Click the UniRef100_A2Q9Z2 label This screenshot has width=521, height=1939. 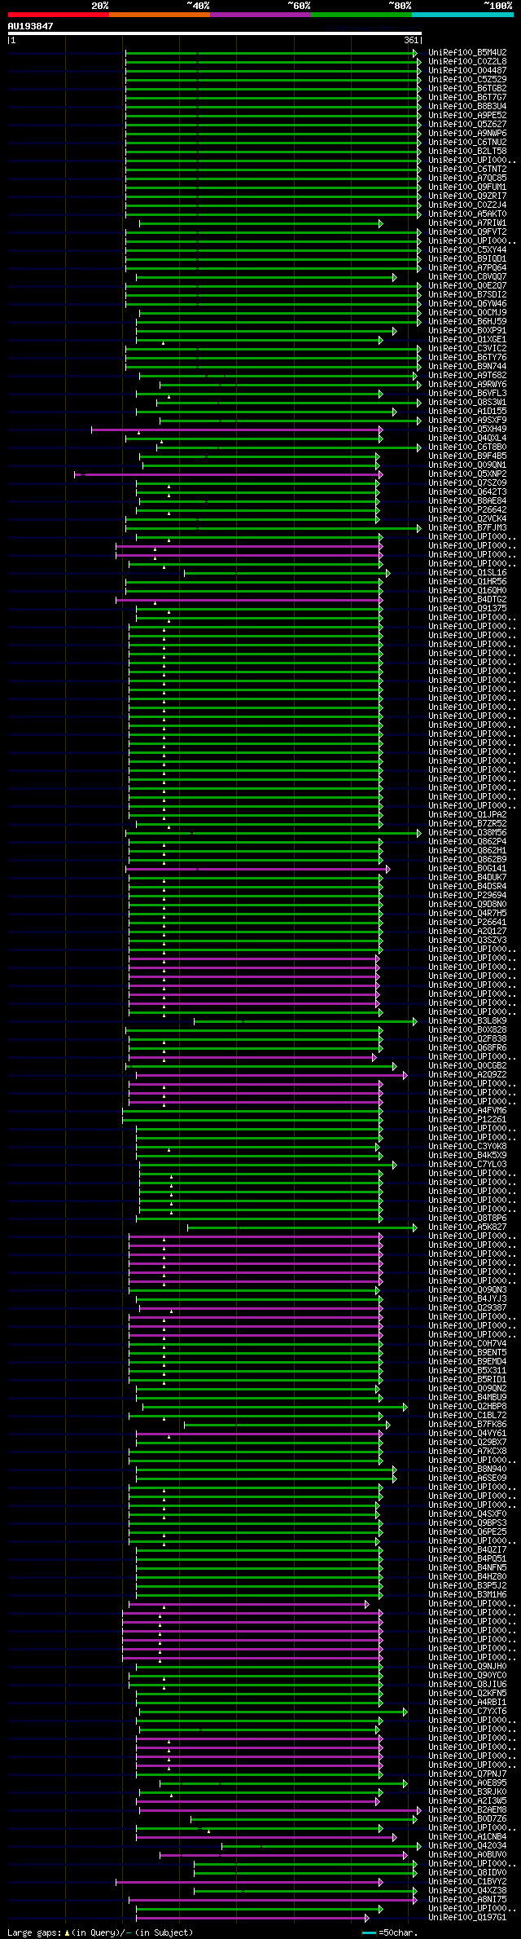pyautogui.click(x=467, y=1075)
